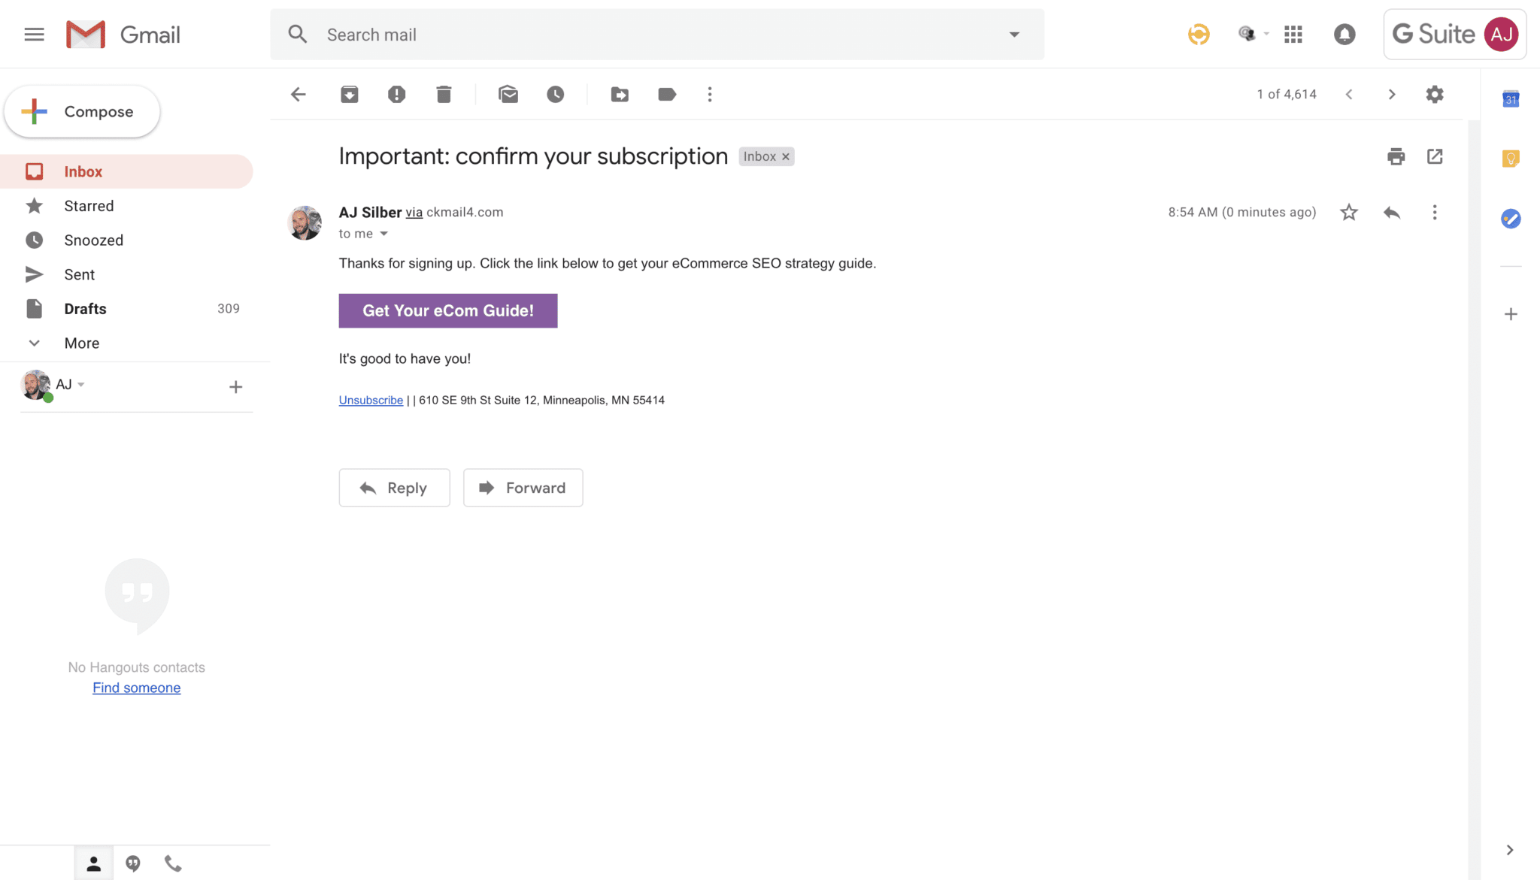
Task: Follow the Unsubscribe link
Action: point(371,400)
